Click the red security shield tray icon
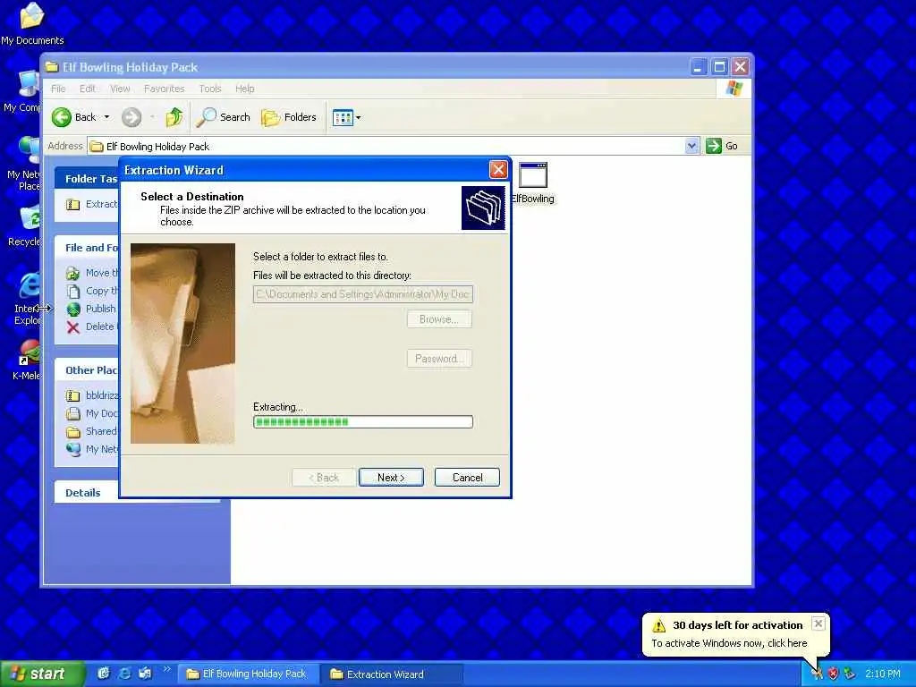The height and width of the screenshot is (687, 916). (833, 674)
